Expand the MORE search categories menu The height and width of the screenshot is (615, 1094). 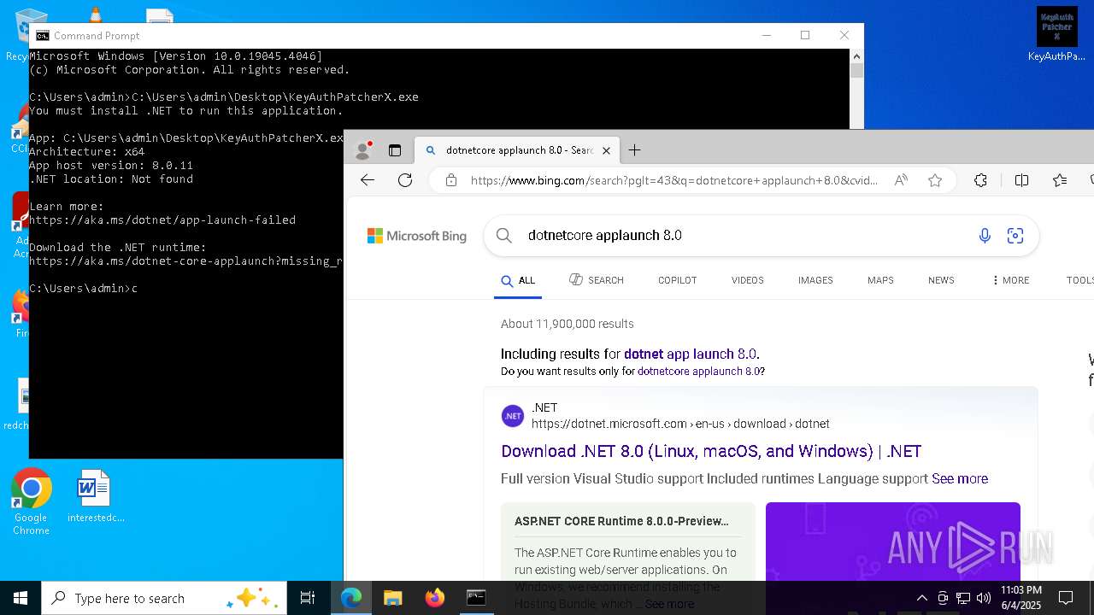click(x=1010, y=280)
